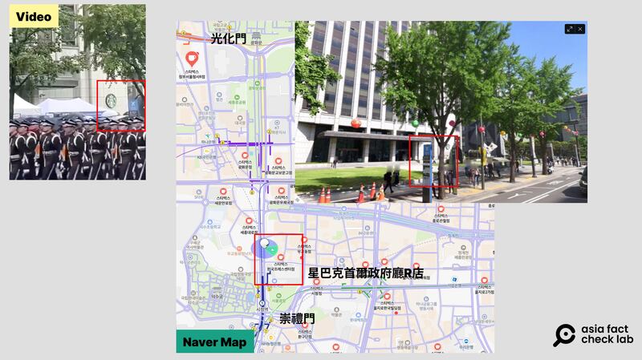Image resolution: width=642 pixels, height=360 pixels.
Task: Select the 시청역 subway station marker
Action: 262,304
